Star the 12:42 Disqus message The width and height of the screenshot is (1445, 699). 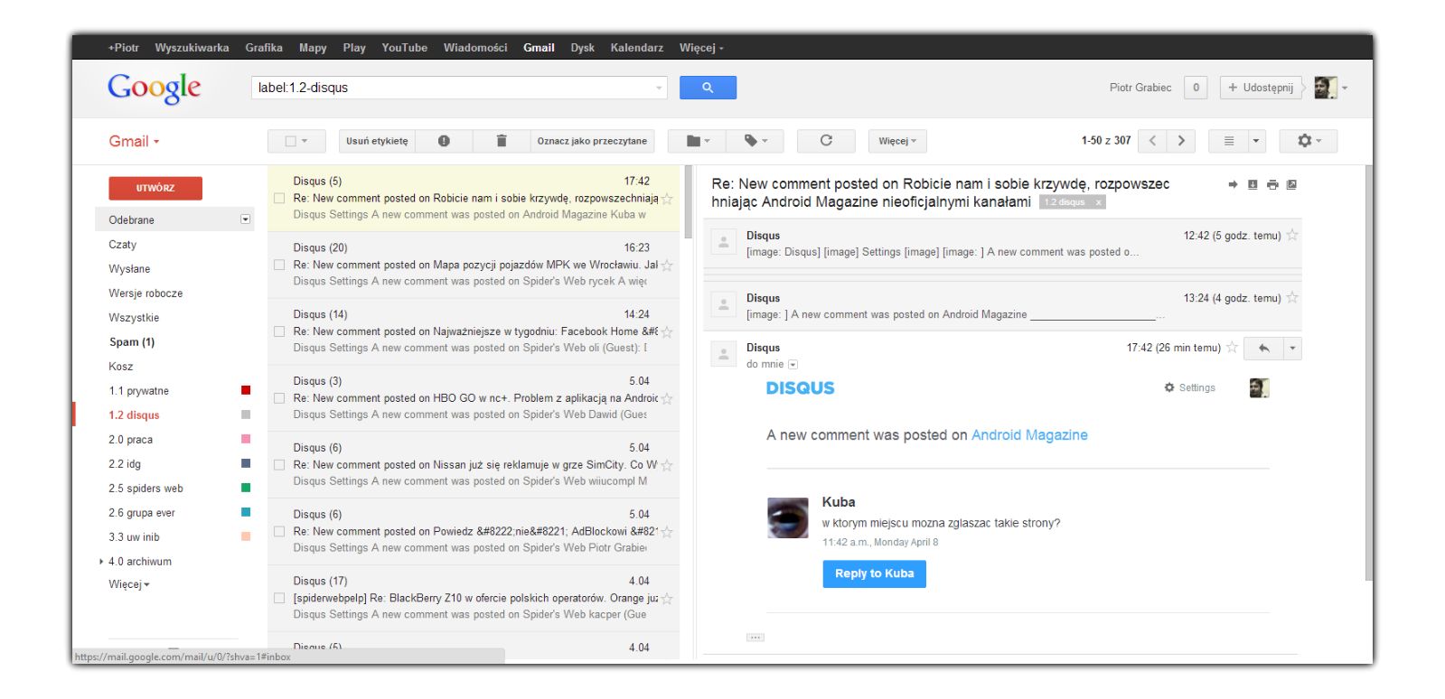(1292, 235)
